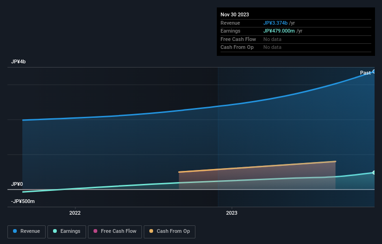Toggle the Free Cash Flow legend button

point(115,231)
